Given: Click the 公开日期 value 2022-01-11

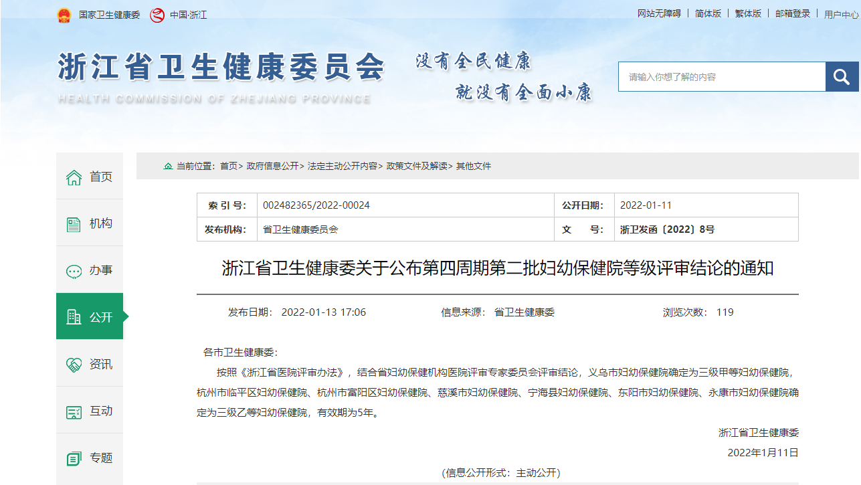Looking at the screenshot, I should 646,205.
